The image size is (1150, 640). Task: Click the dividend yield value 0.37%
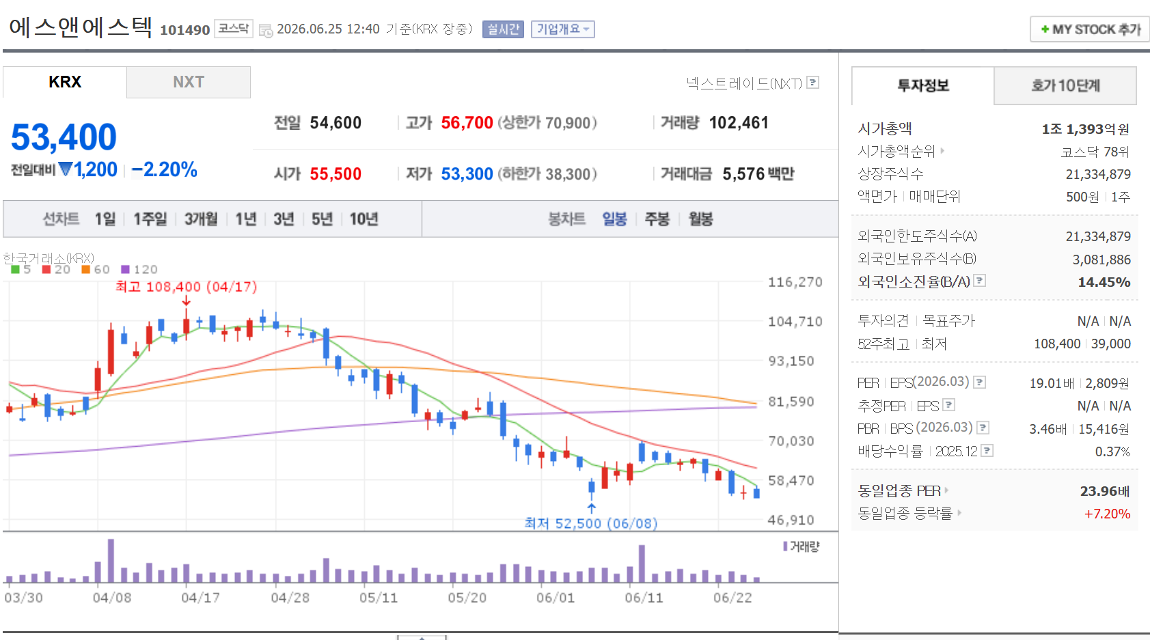coord(1112,451)
